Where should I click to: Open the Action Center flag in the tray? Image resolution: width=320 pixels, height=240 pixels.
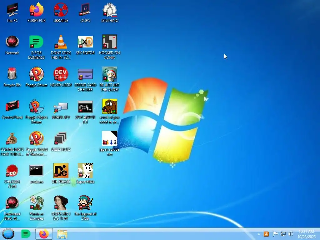[x=275, y=234]
